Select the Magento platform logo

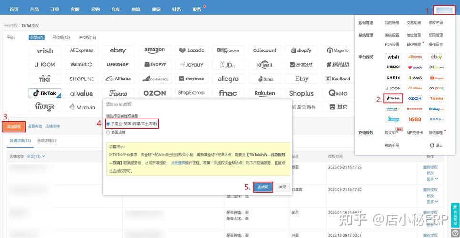tap(338, 50)
